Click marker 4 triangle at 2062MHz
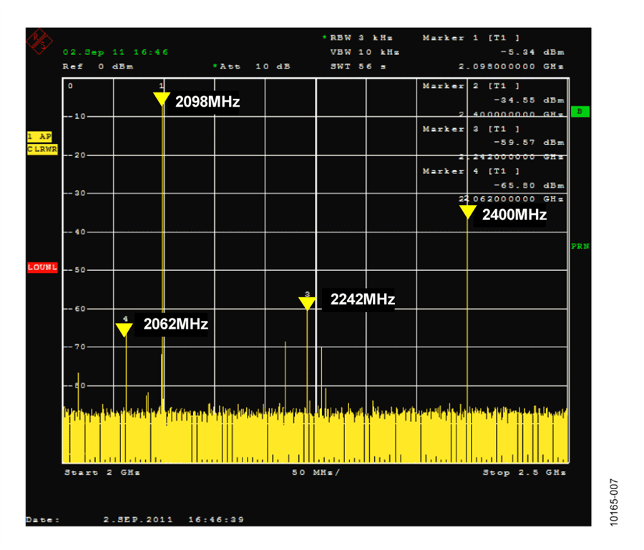Image resolution: width=644 pixels, height=550 pixels. (125, 329)
